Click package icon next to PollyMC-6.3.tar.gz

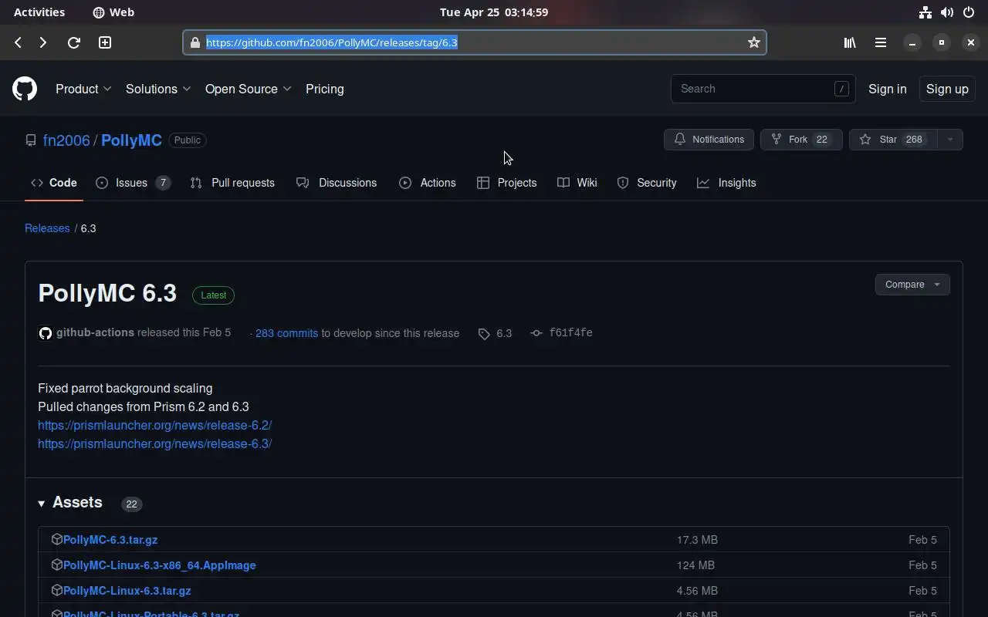56,539
